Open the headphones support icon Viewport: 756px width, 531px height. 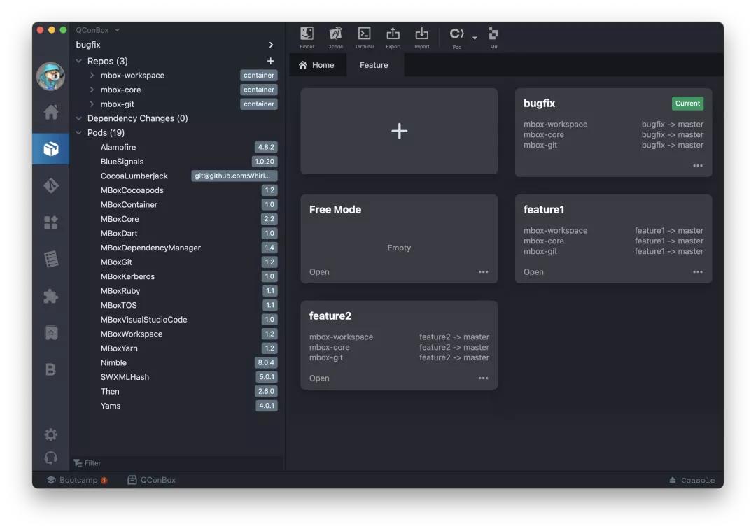point(51,458)
